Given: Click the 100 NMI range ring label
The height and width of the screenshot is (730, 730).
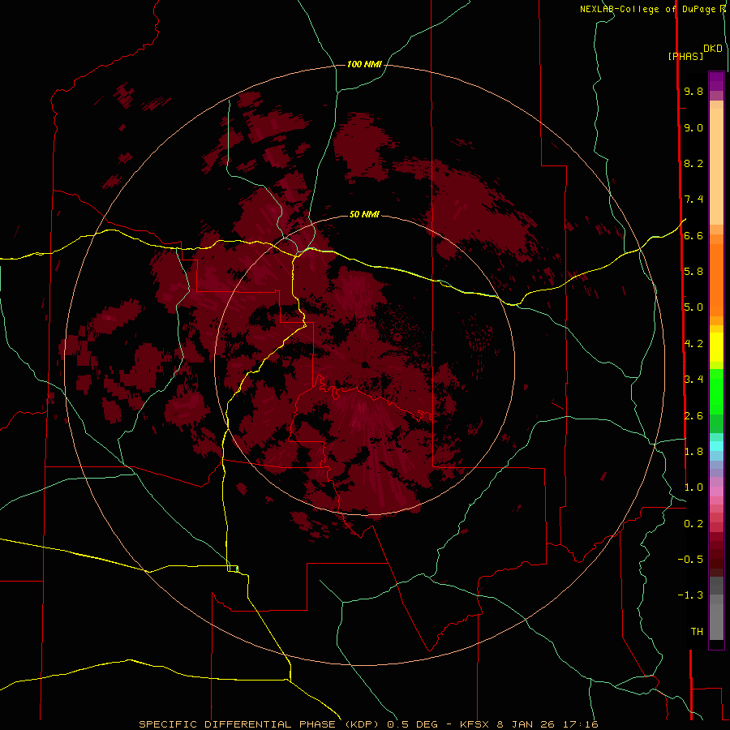Looking at the screenshot, I should 364,64.
